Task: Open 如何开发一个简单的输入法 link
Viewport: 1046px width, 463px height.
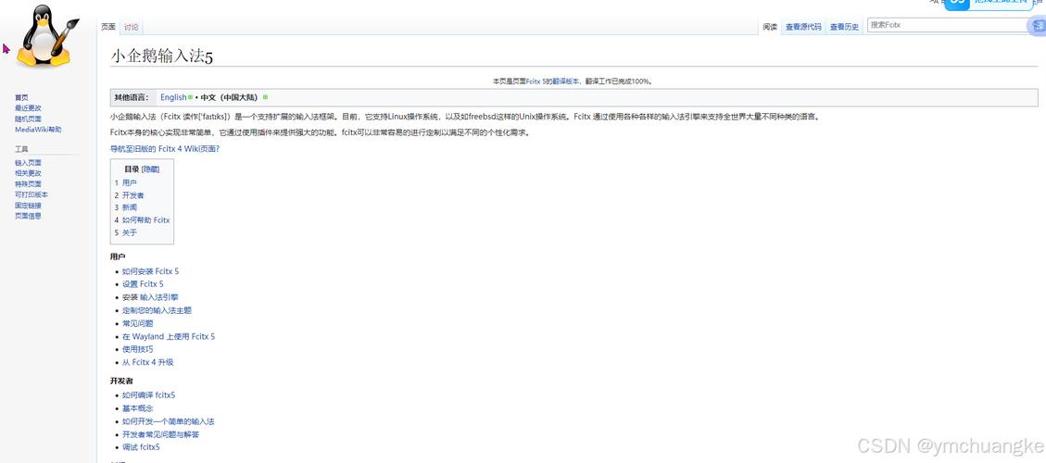Action: (168, 421)
